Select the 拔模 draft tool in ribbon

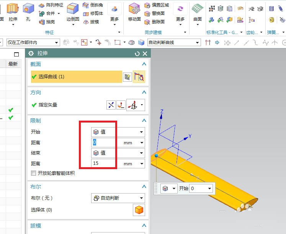[x=91, y=22]
